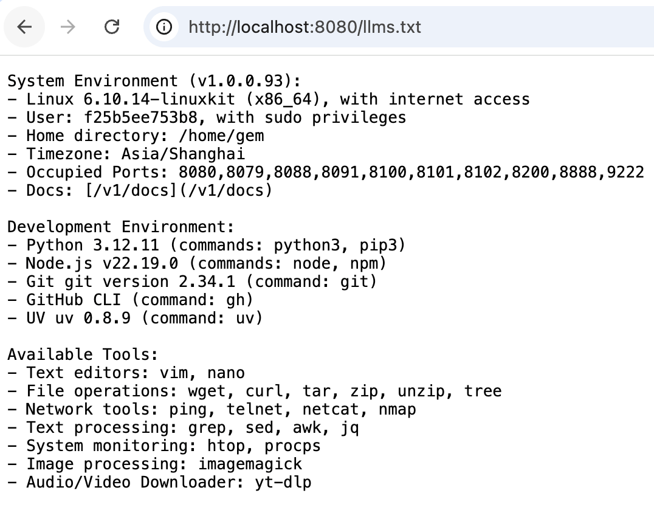Click the home directory /home/gem text
This screenshot has height=507, width=654.
click(221, 136)
